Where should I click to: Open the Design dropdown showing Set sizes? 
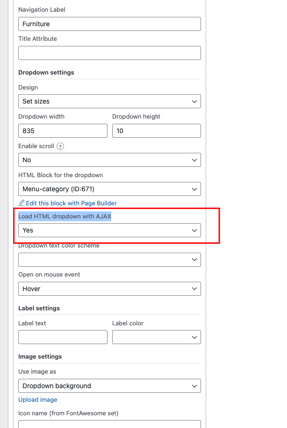(x=109, y=101)
